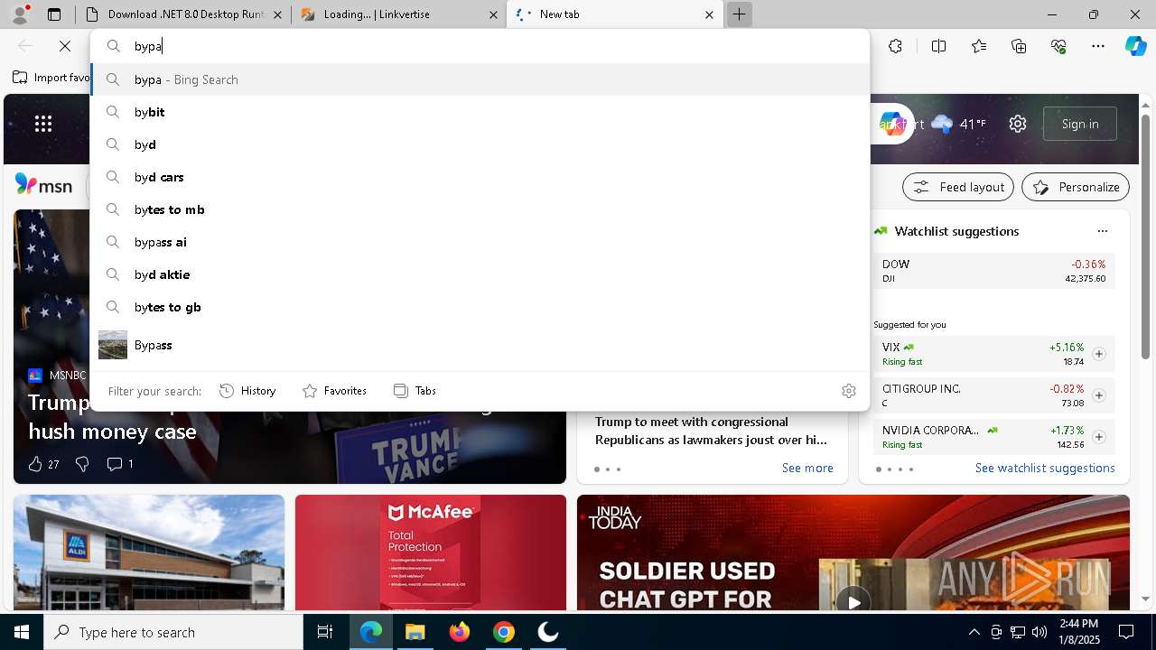This screenshot has width=1156, height=650.
Task: Click the Personalize button
Action: point(1076,187)
